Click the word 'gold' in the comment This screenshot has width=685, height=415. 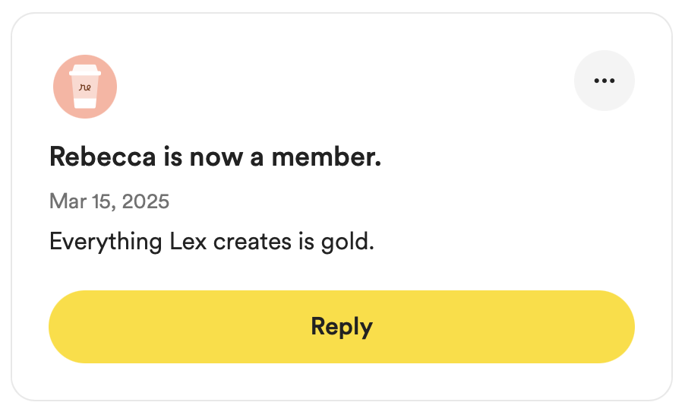click(x=345, y=242)
